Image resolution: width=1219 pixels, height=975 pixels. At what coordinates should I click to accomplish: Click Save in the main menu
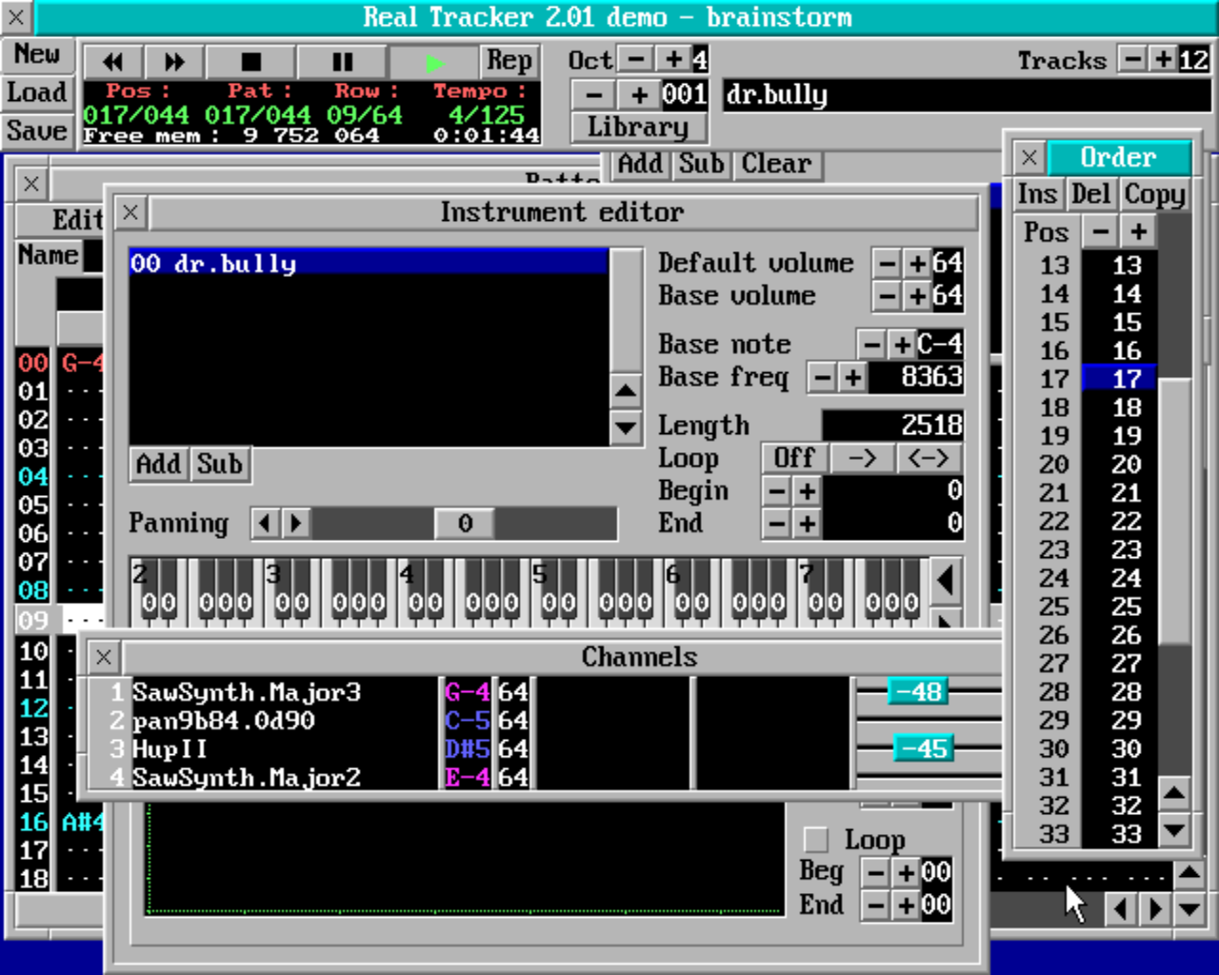coord(37,130)
